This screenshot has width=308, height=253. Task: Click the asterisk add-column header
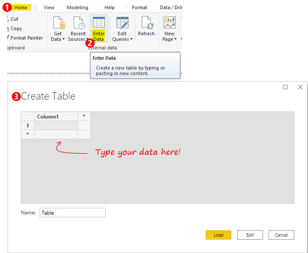(84, 116)
